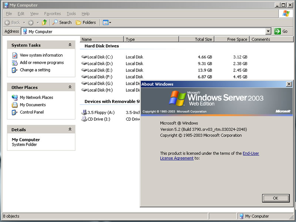
Task: Open the View menu
Action: (x=34, y=14)
